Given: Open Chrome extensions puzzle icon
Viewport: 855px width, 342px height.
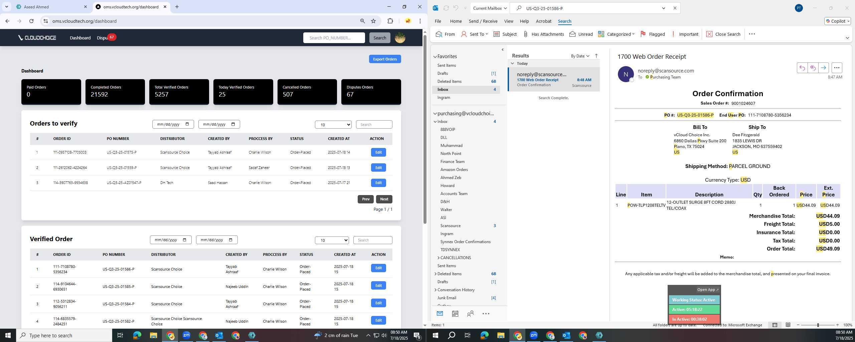Looking at the screenshot, I should (x=390, y=21).
